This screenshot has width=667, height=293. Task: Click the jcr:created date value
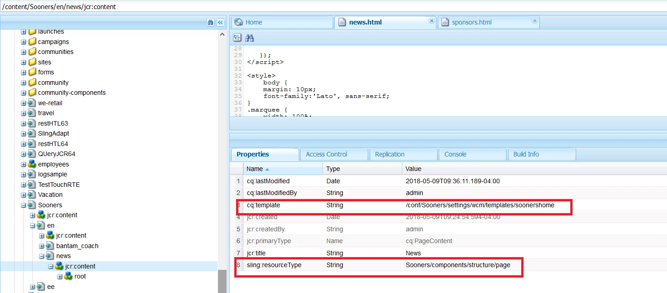[453, 217]
